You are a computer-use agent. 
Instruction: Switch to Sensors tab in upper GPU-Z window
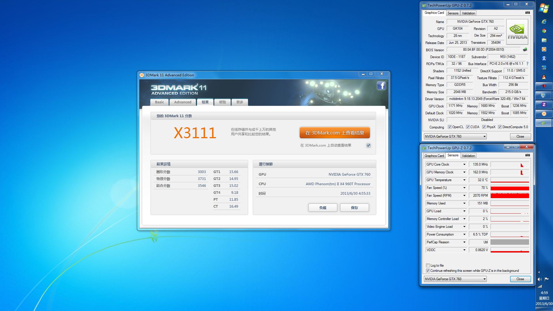click(x=453, y=13)
